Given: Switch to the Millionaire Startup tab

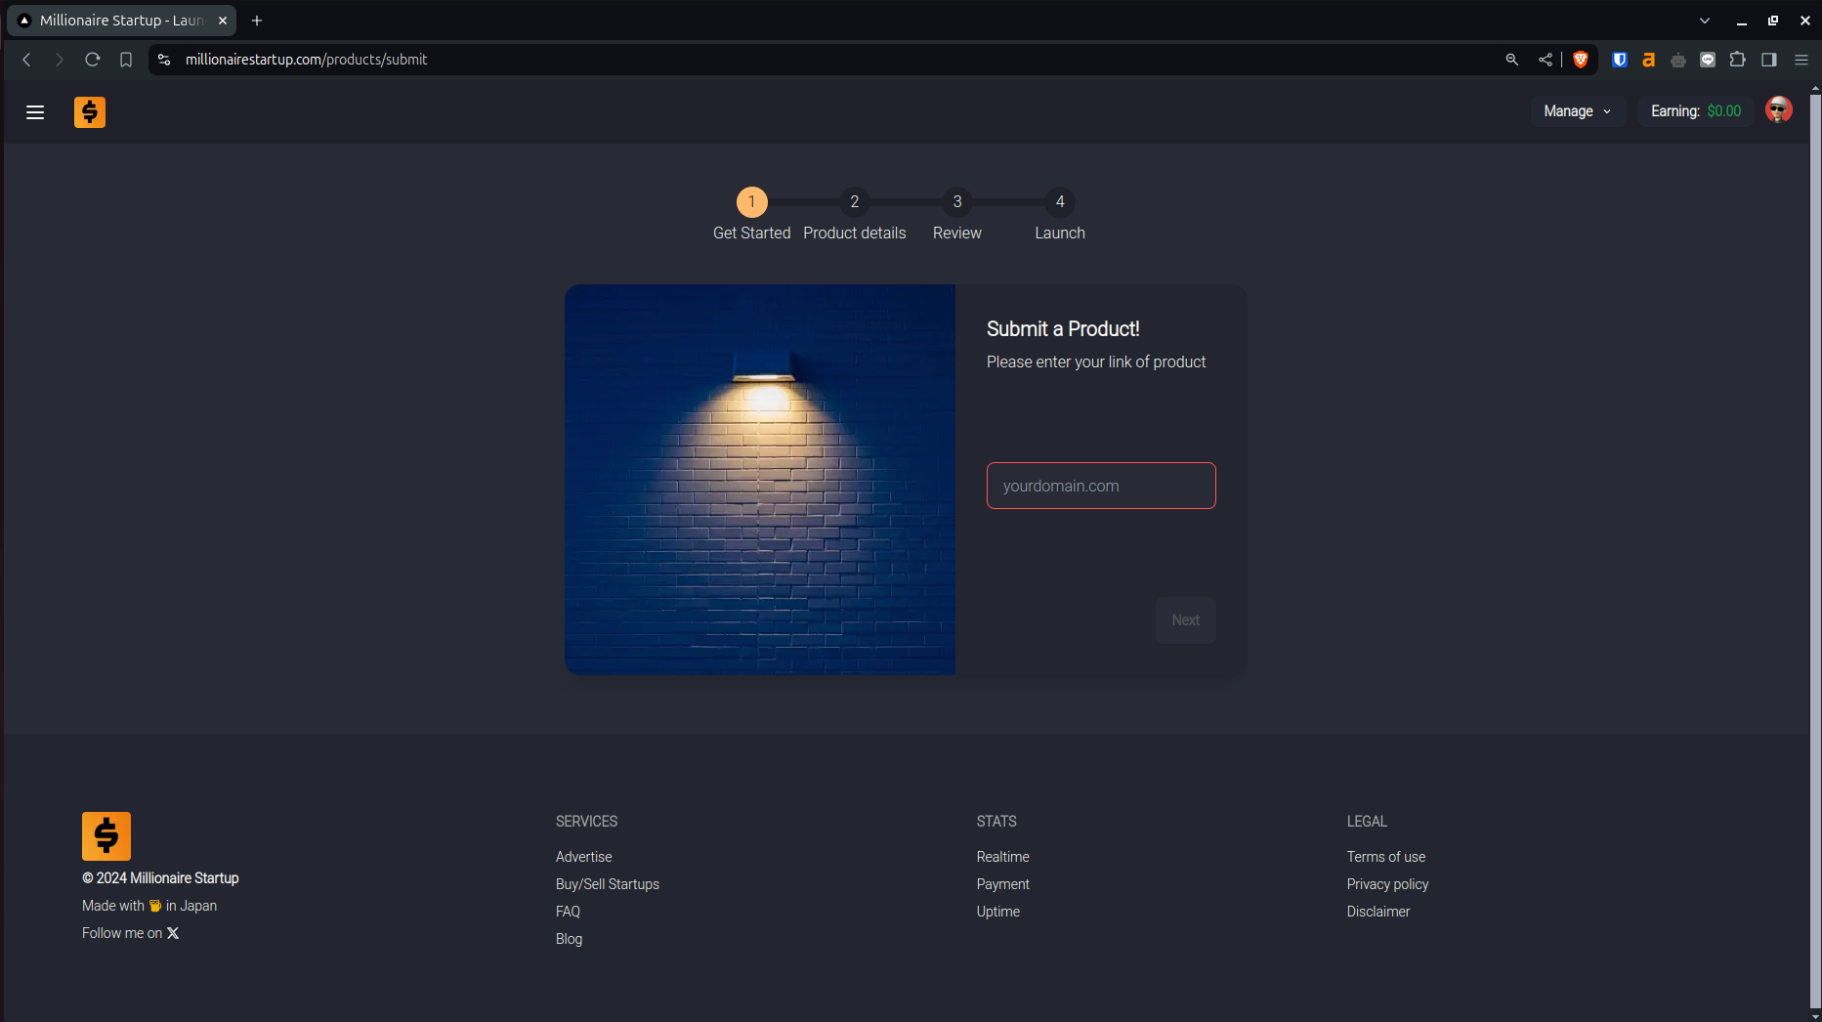Looking at the screenshot, I should click(121, 21).
